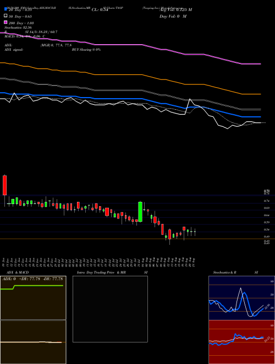The width and height of the screenshot is (275, 364).
Task: Select the '200 Day = 1.03' legend label
Action: click(x=21, y=23)
